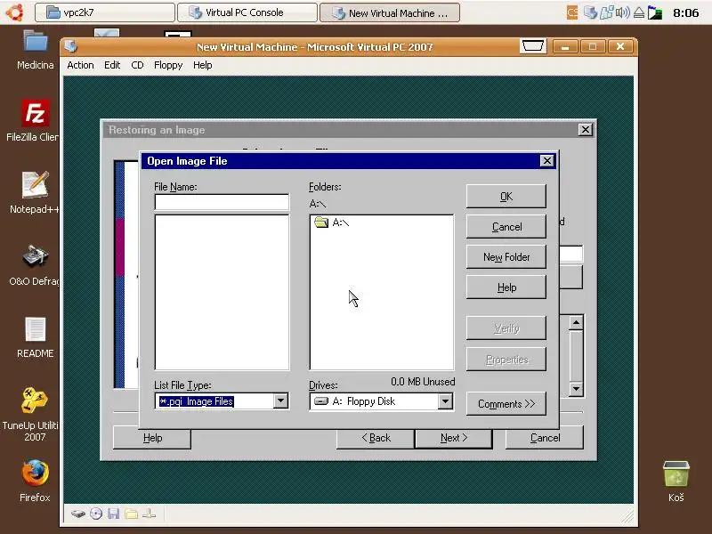Click the network adapter status bar icon
712x534 pixels.
point(149,514)
